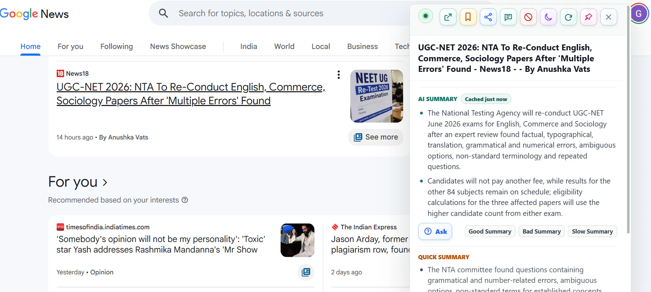The width and height of the screenshot is (651, 292).
Task: Click the green status dot icon in summary panel
Action: (426, 16)
